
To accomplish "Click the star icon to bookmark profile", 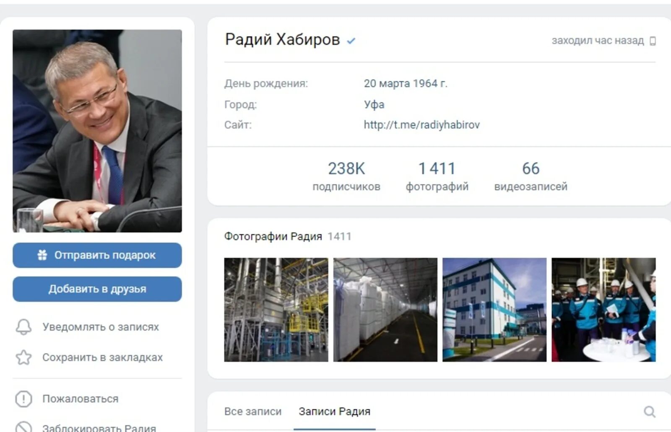I will tap(23, 357).
